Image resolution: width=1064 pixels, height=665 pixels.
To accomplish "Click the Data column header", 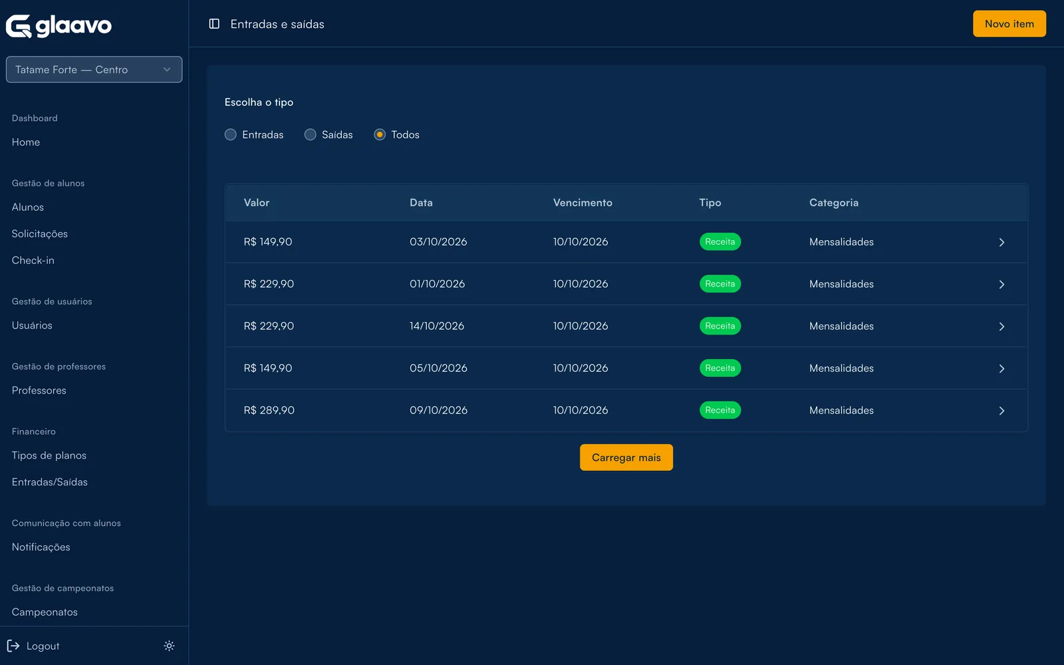I will coord(421,203).
